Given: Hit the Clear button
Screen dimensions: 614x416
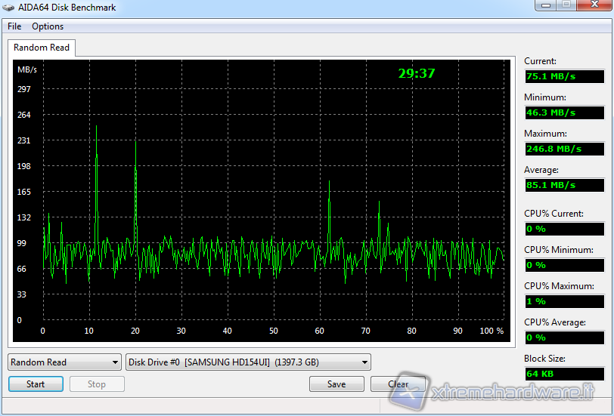Looking at the screenshot, I should click(x=398, y=384).
